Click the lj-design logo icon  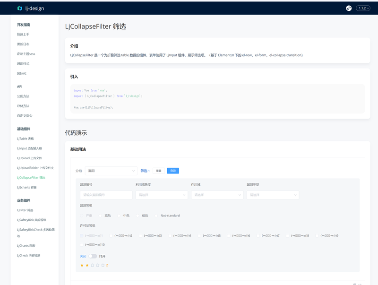(19, 8)
